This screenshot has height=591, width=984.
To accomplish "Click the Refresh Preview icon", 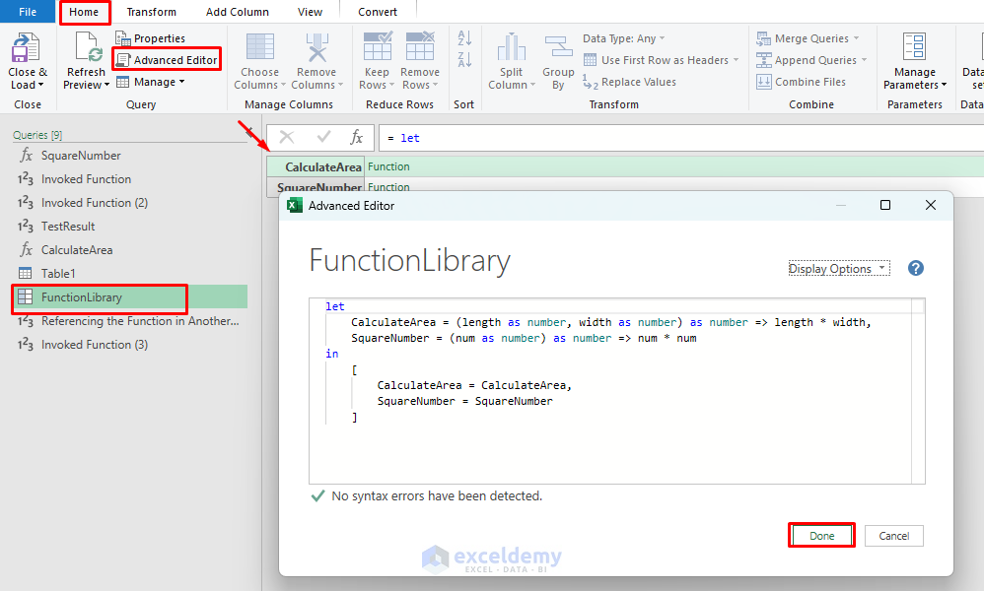I will coord(87,47).
